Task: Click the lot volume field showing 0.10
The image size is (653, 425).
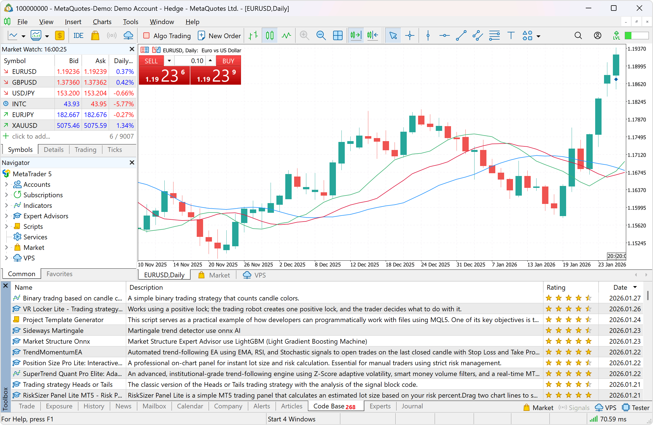Action: (190, 61)
